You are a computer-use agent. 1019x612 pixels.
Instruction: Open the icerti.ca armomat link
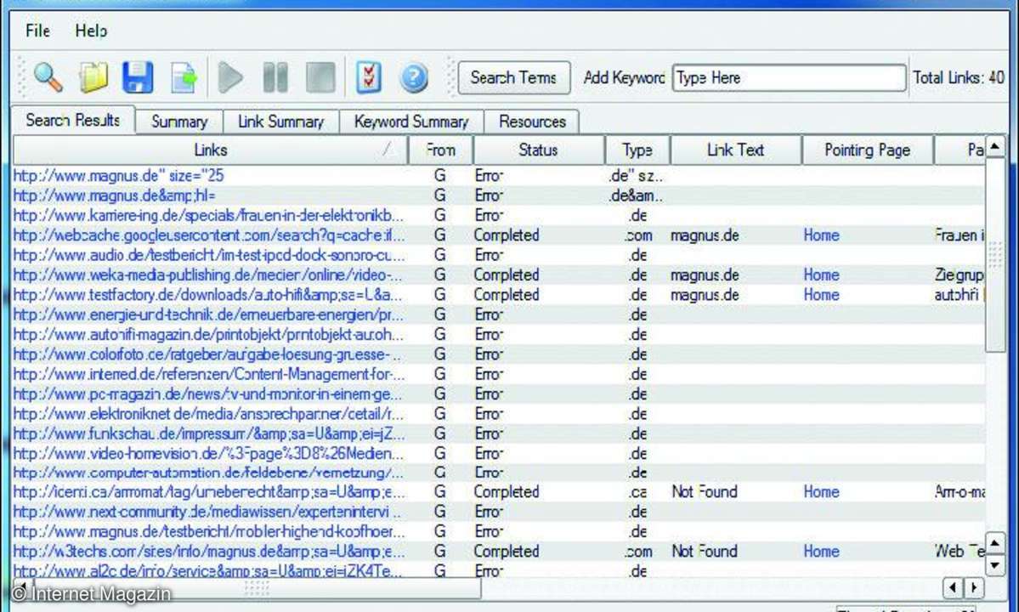click(208, 492)
